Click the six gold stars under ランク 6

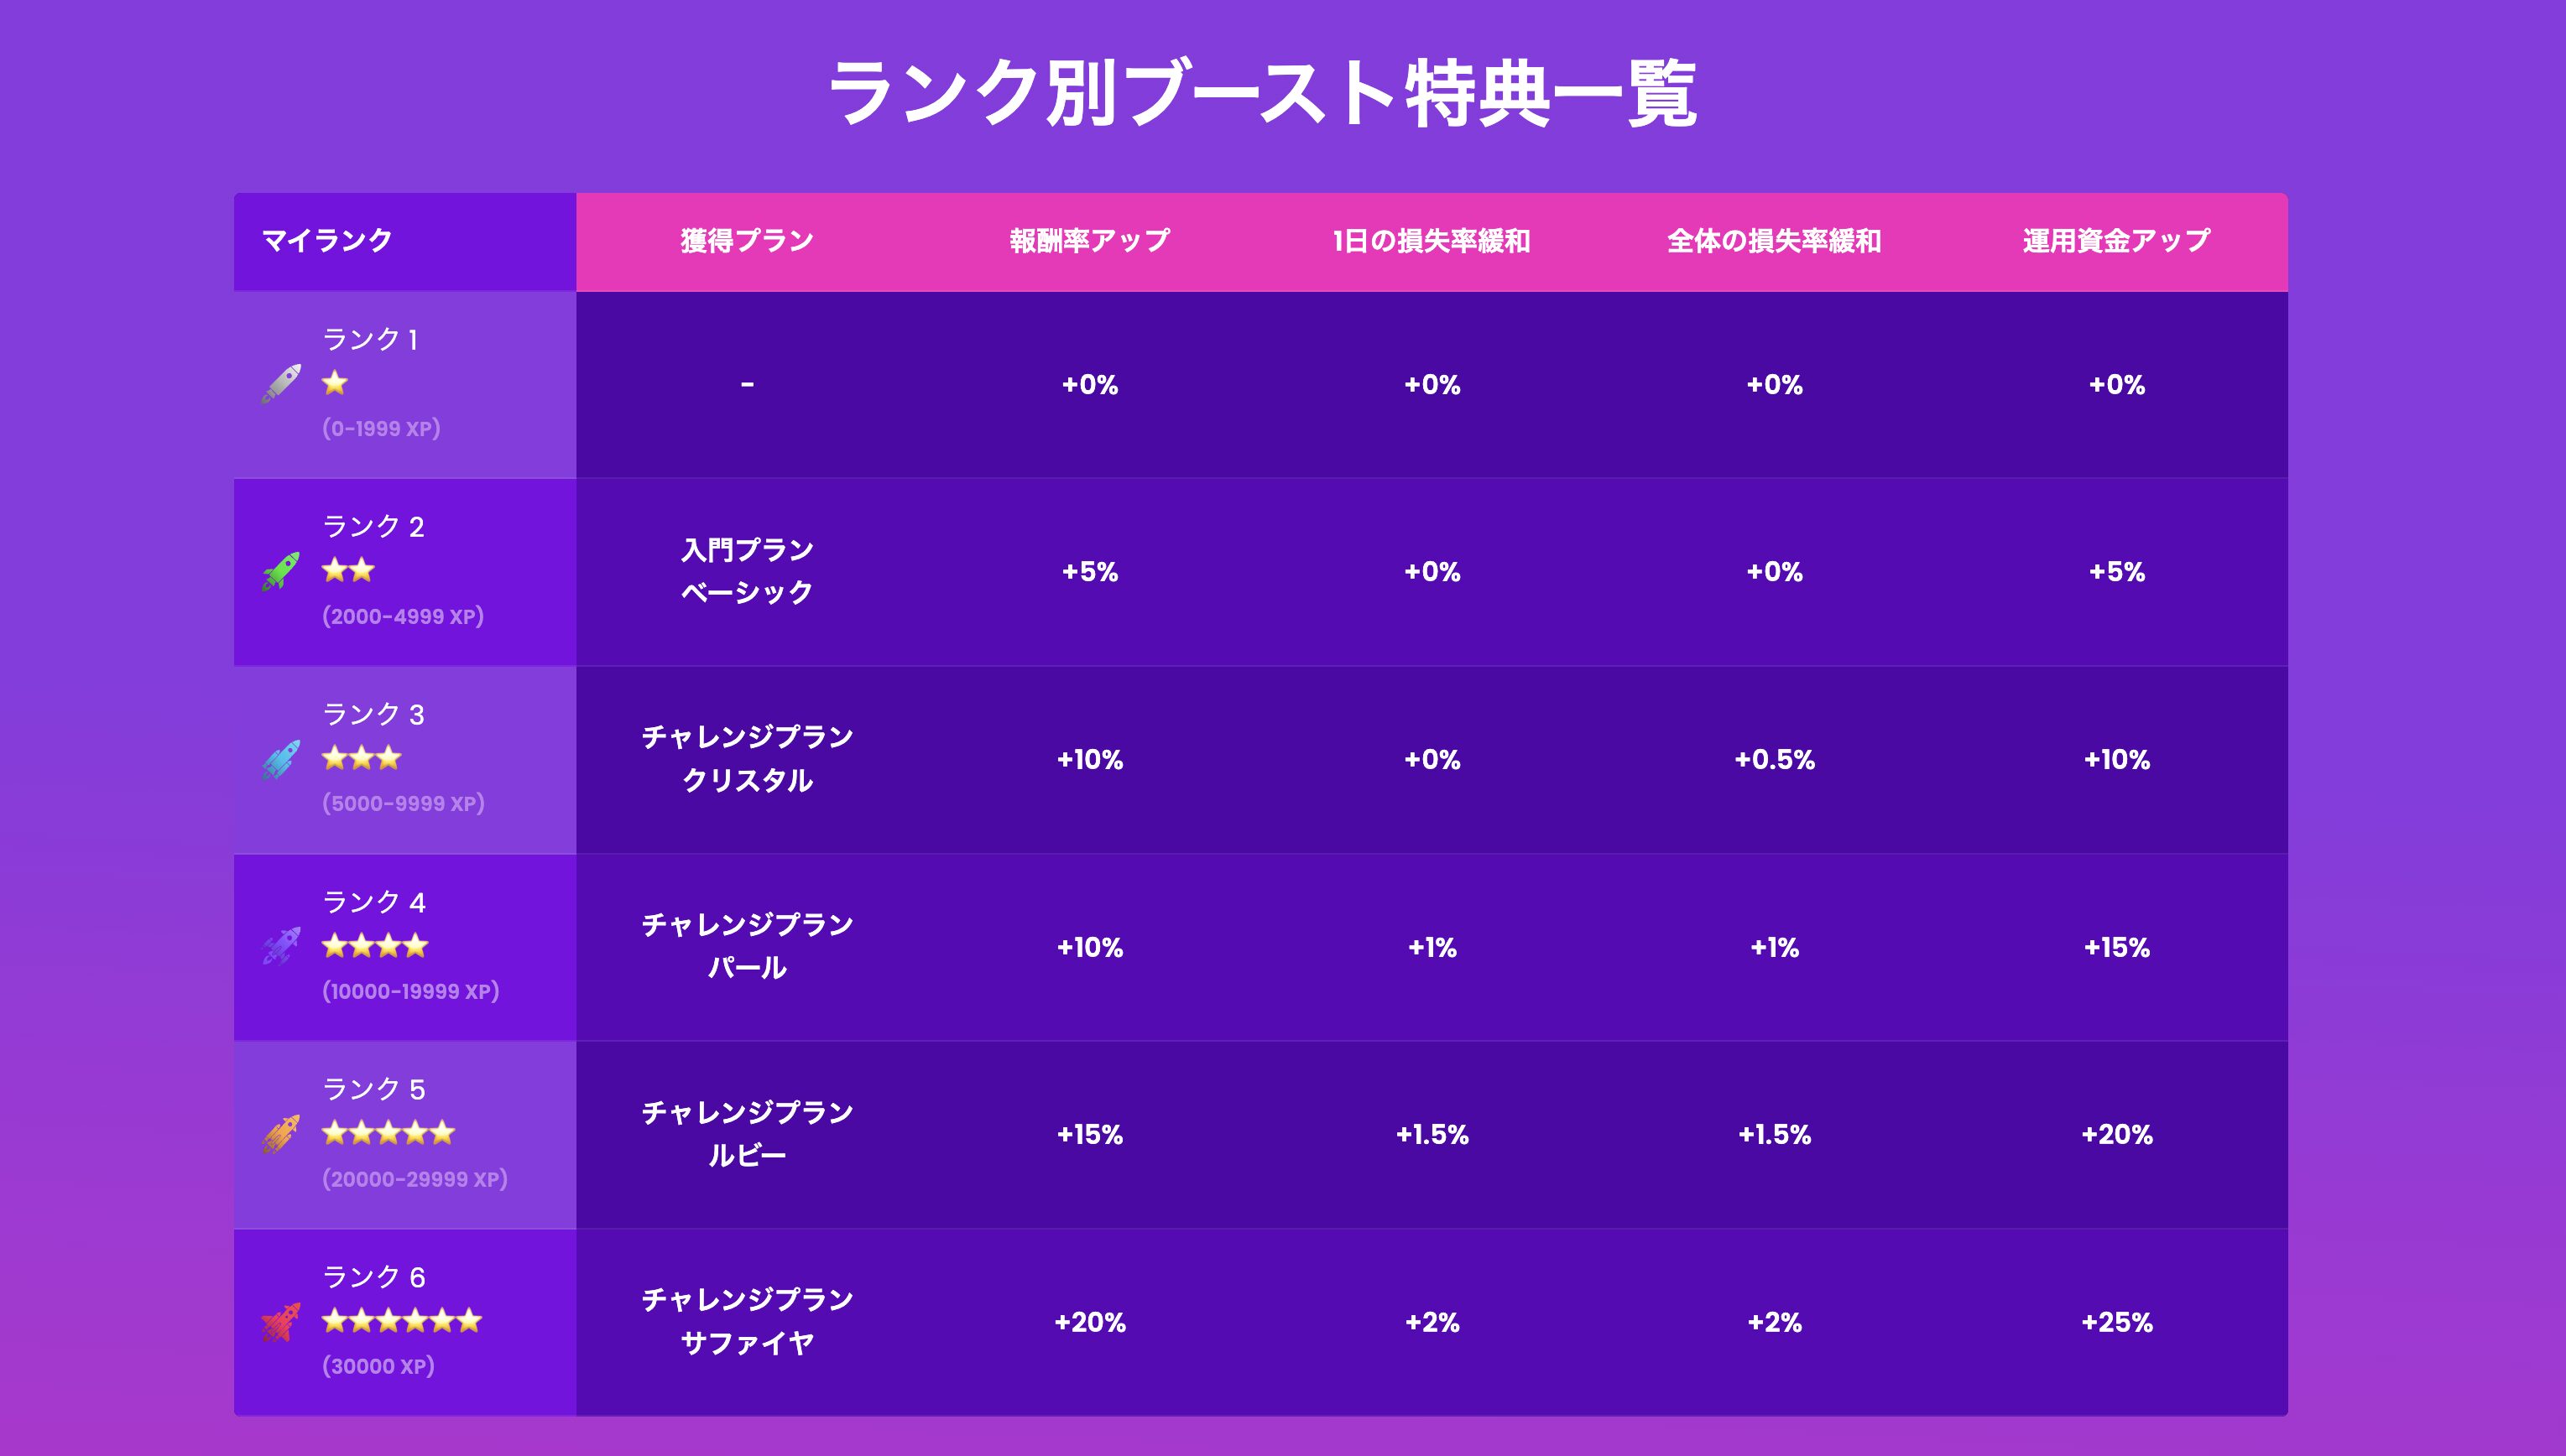[x=401, y=1321]
